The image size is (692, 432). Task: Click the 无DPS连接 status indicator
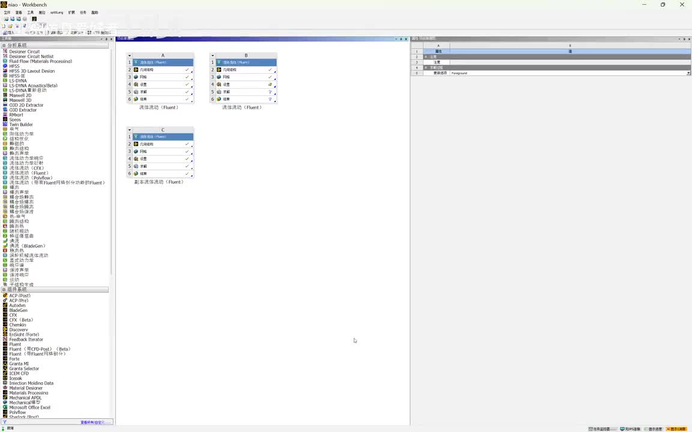click(630, 429)
